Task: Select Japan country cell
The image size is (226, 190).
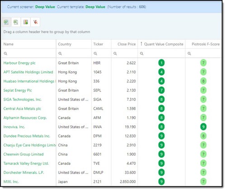Action: point(63,182)
